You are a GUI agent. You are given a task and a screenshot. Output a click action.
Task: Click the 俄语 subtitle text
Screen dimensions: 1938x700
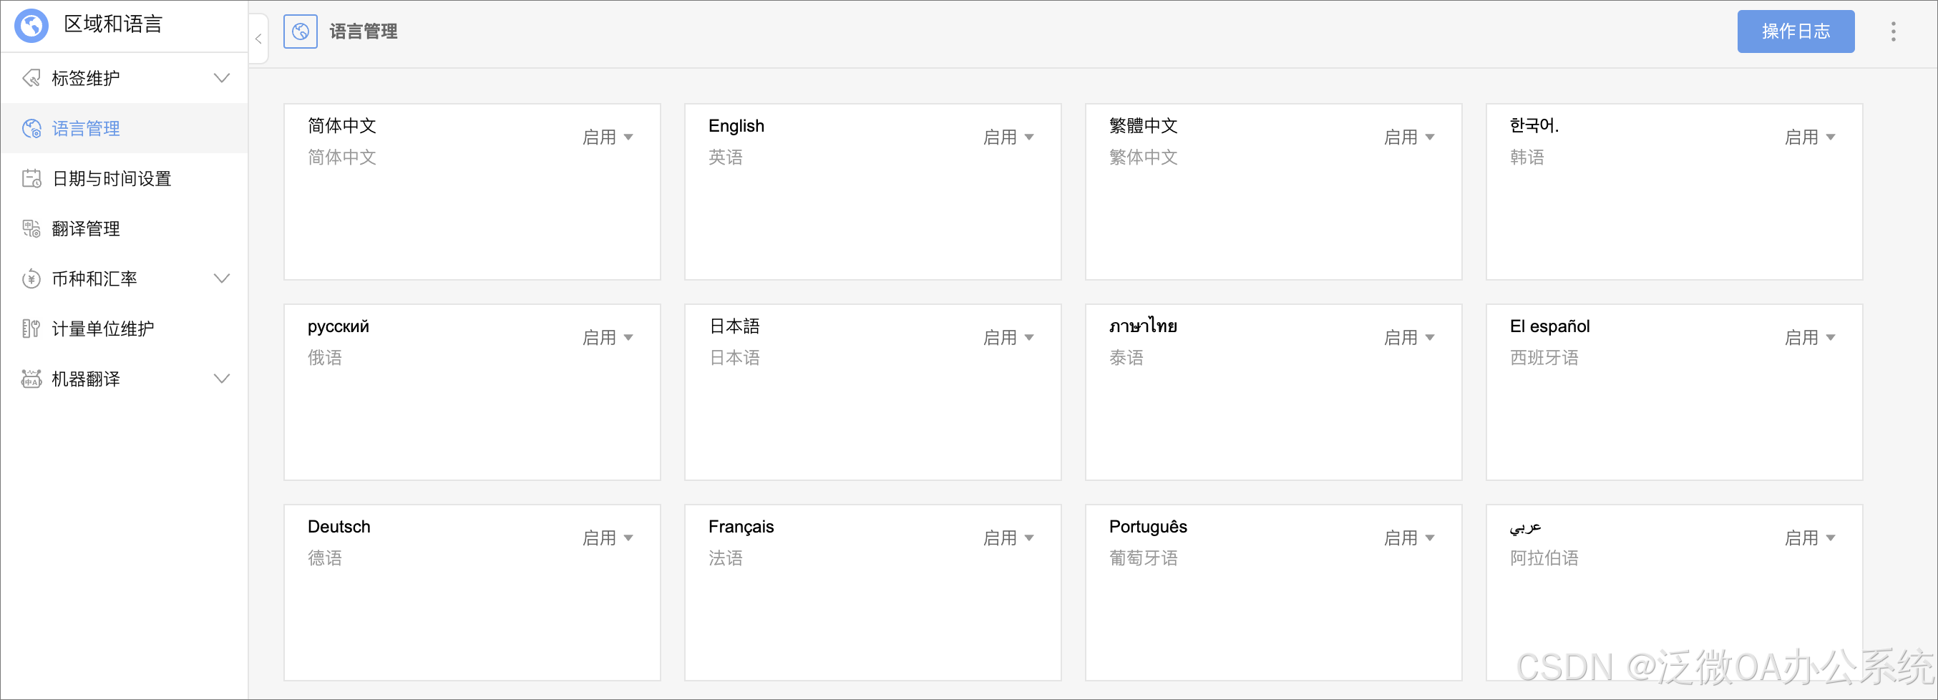tap(325, 358)
